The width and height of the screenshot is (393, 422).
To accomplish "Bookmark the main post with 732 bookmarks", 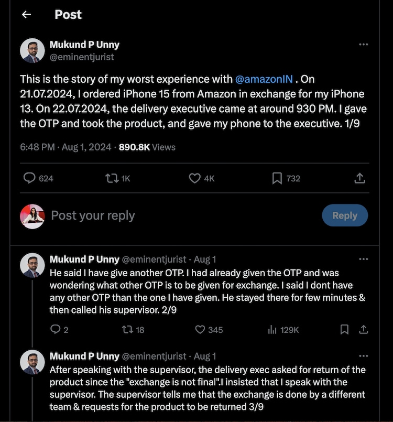I will [x=277, y=178].
